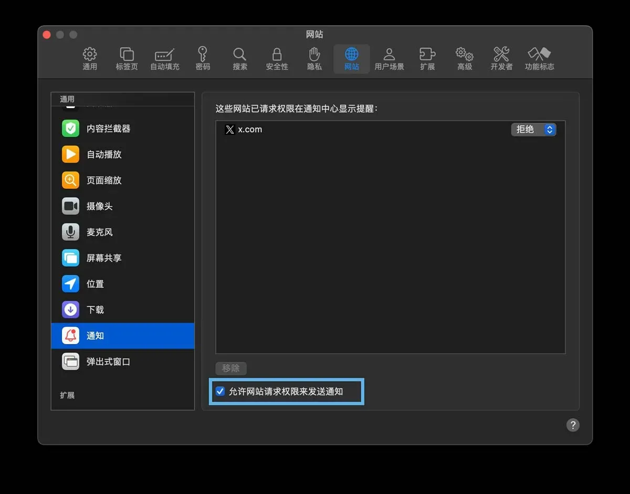Viewport: 630px width, 494px height.
Task: Close the preferences window with red button
Action: coord(47,35)
